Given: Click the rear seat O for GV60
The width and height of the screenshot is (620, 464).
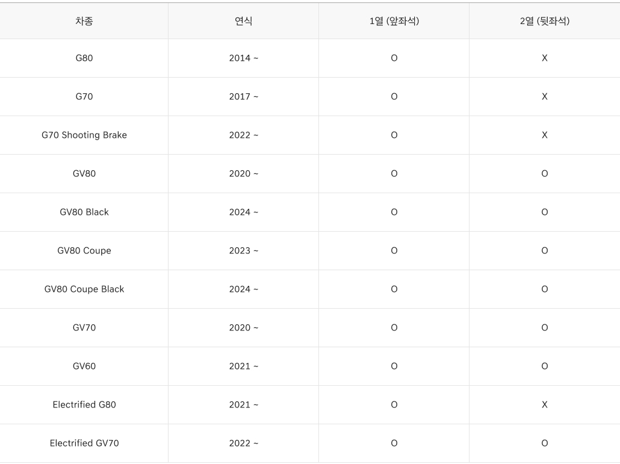Looking at the screenshot, I should 544,367.
